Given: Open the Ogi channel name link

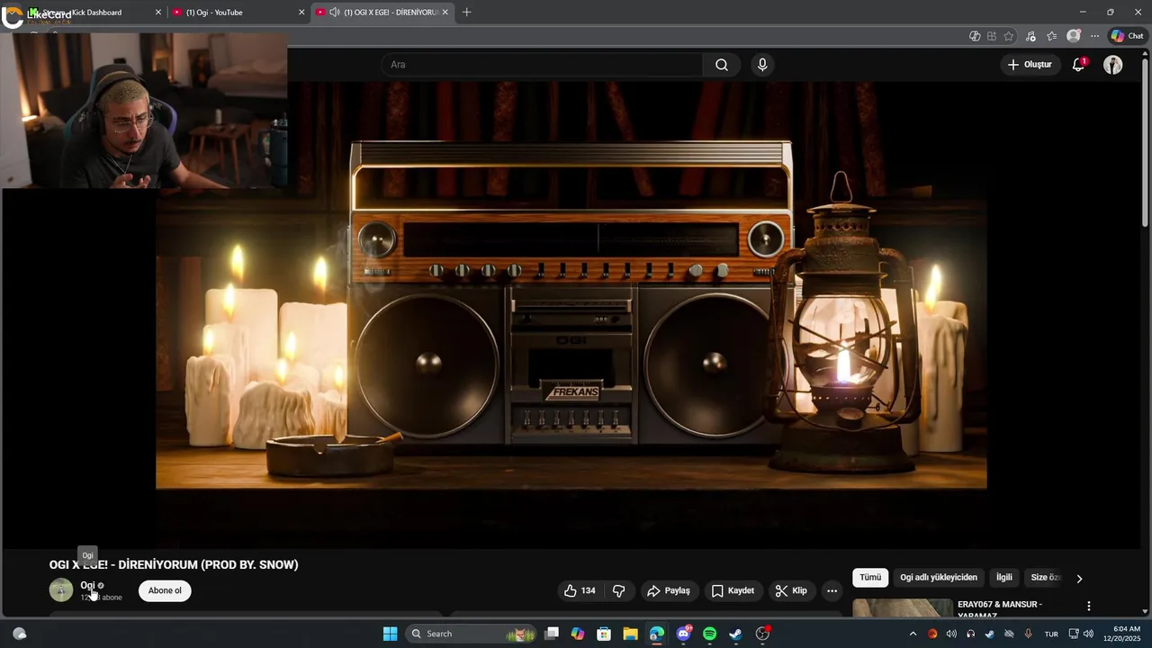Looking at the screenshot, I should coord(87,585).
